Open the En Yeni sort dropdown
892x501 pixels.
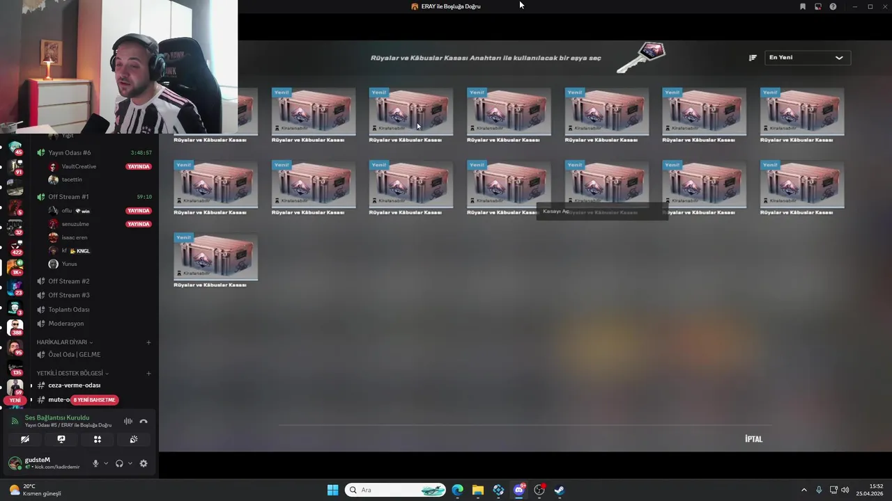coord(807,58)
